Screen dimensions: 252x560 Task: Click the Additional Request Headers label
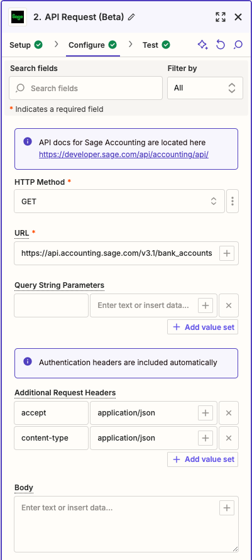65,392
